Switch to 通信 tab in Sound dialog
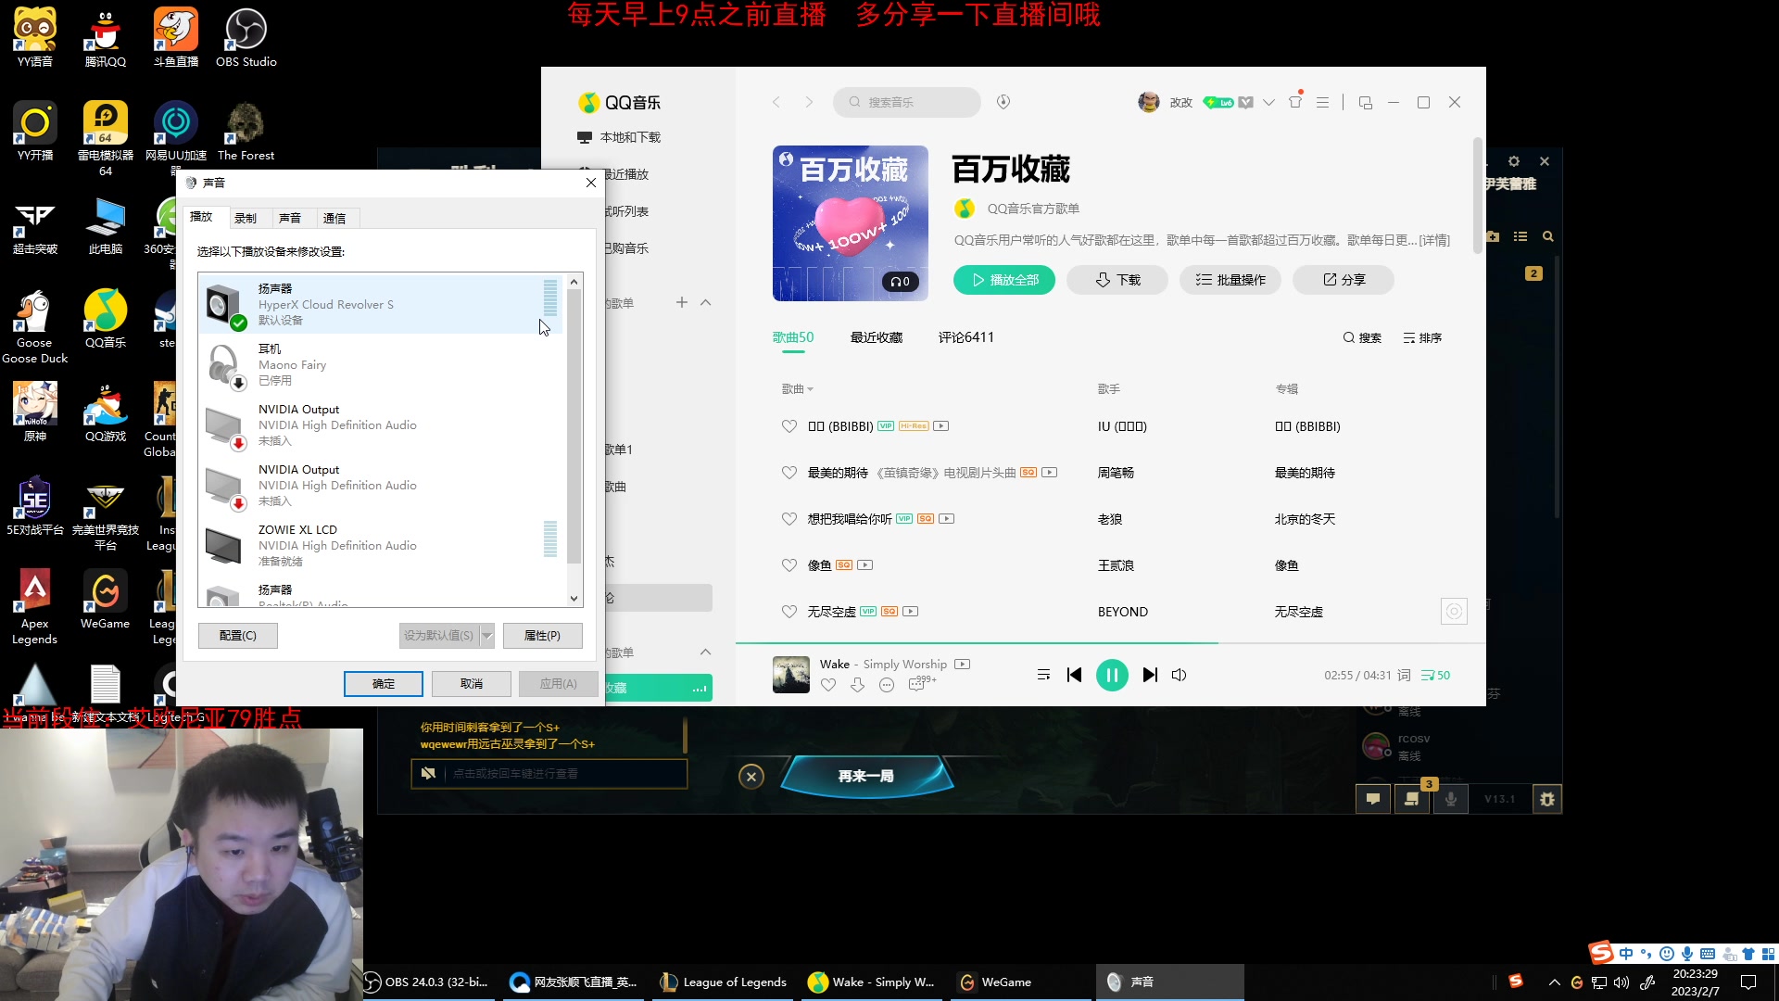Image resolution: width=1779 pixels, height=1001 pixels. click(334, 218)
